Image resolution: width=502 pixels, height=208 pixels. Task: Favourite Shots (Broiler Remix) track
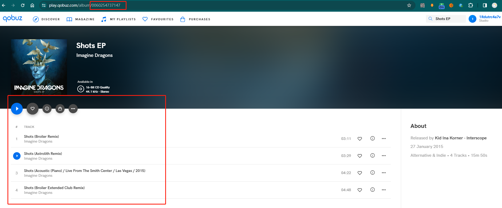point(360,139)
